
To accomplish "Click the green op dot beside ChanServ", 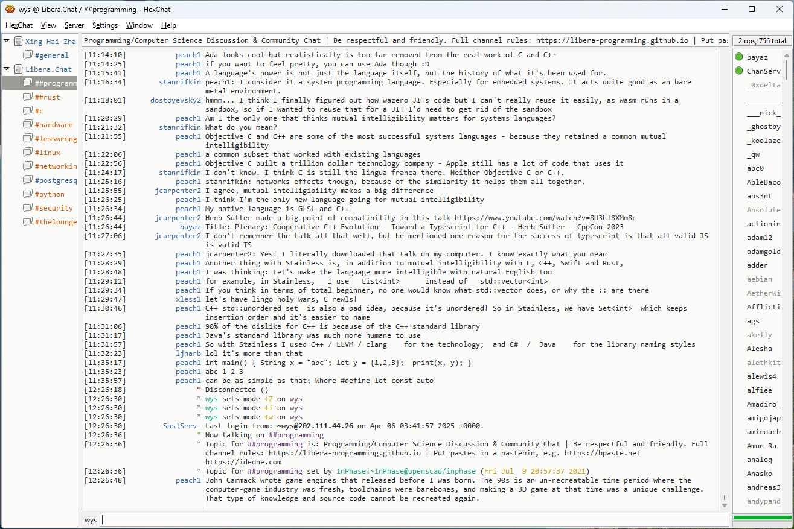I will (739, 71).
